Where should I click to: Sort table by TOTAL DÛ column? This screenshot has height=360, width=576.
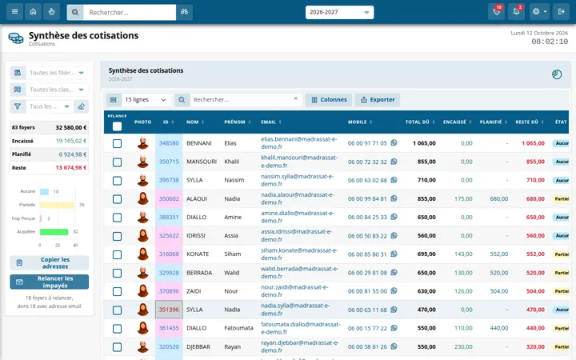420,122
